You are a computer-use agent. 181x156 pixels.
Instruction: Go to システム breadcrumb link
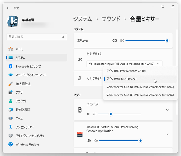click(x=83, y=19)
